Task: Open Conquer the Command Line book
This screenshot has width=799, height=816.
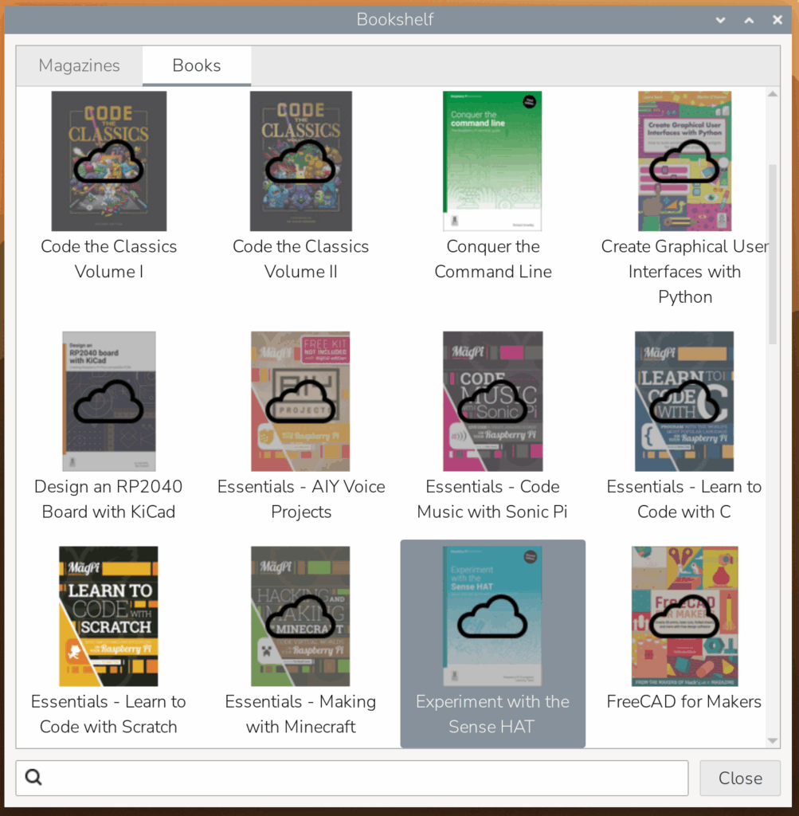Action: pyautogui.click(x=492, y=161)
